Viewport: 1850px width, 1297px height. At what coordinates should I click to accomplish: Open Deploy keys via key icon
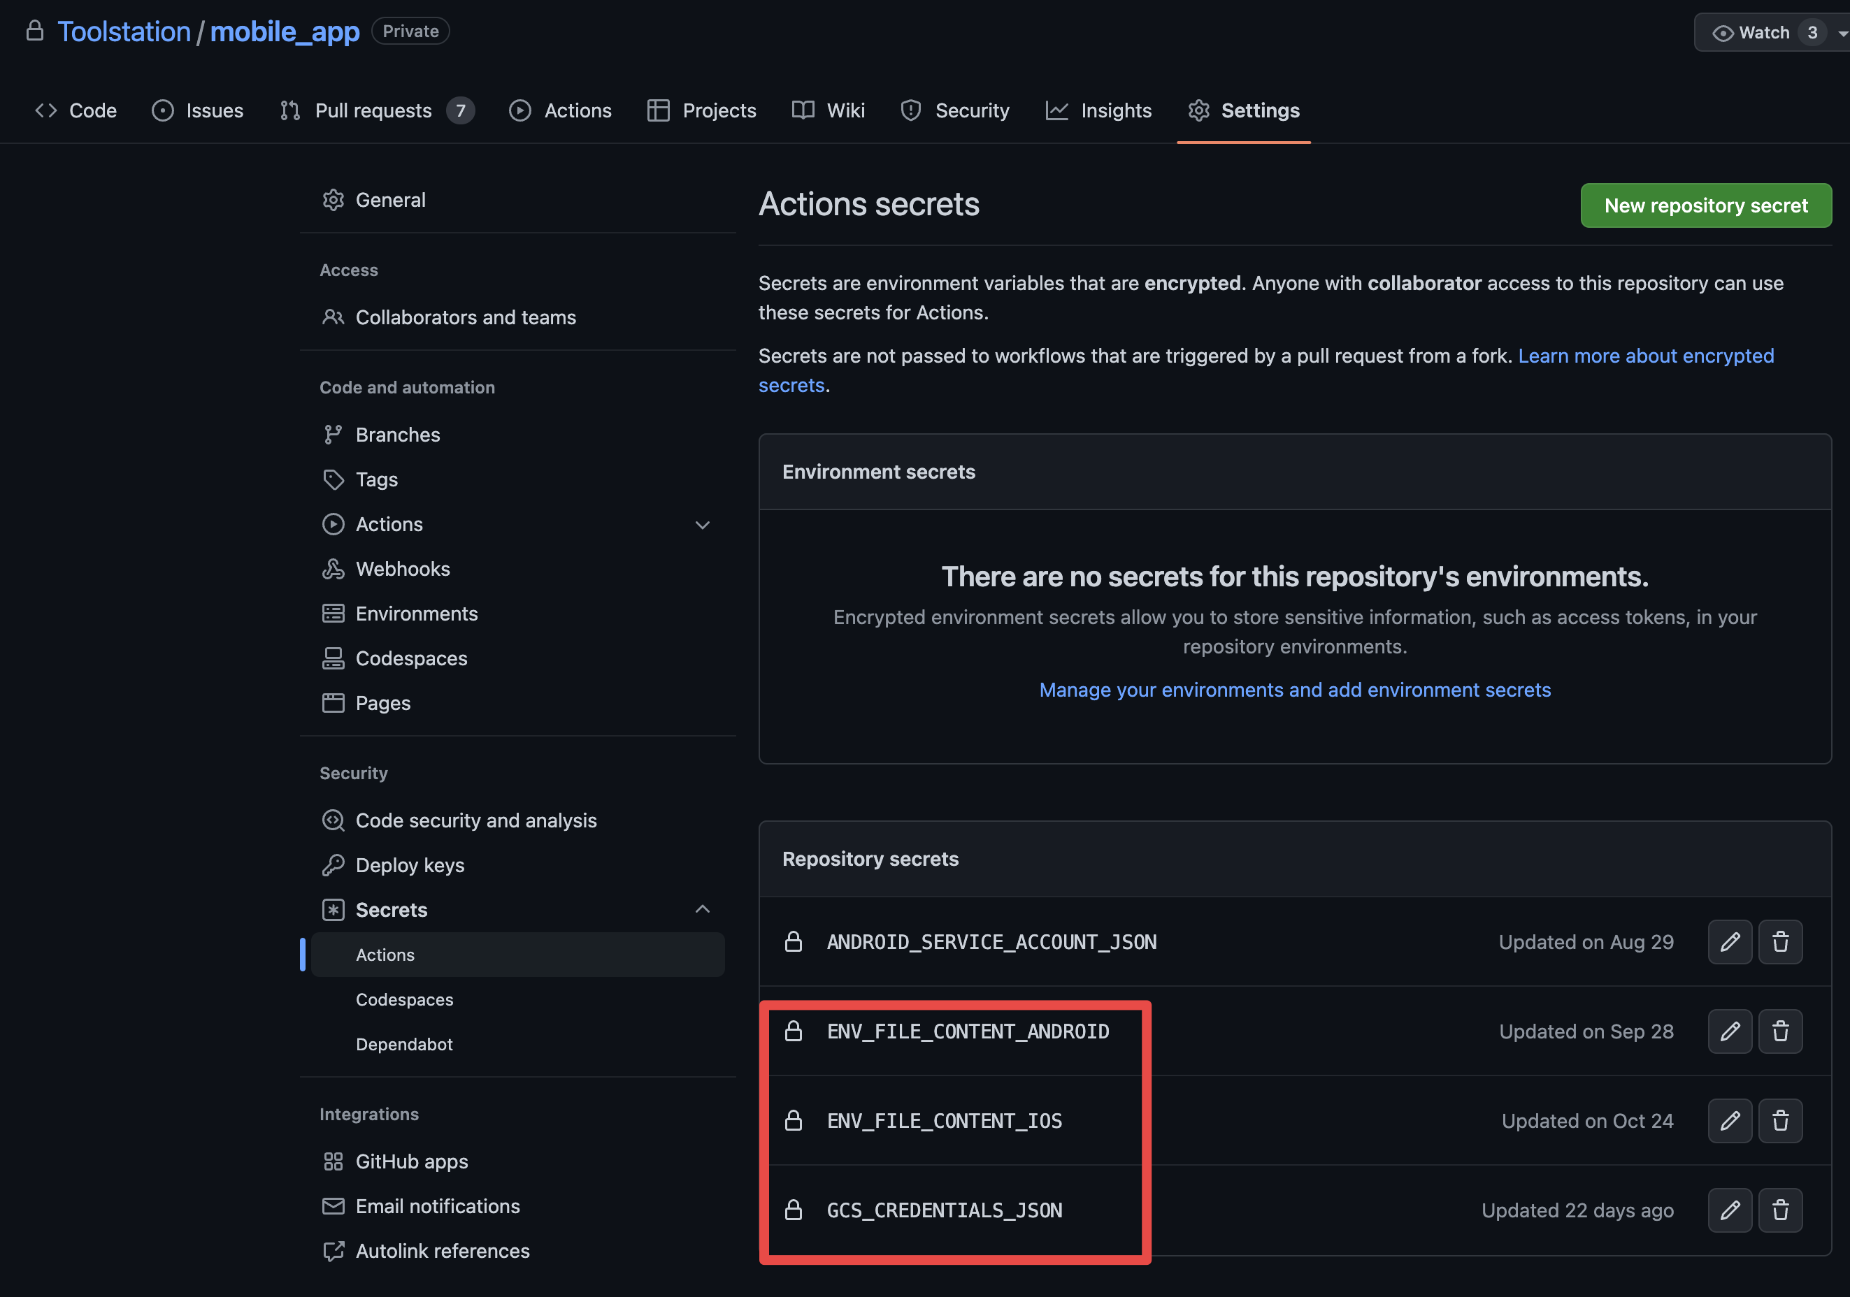click(334, 864)
